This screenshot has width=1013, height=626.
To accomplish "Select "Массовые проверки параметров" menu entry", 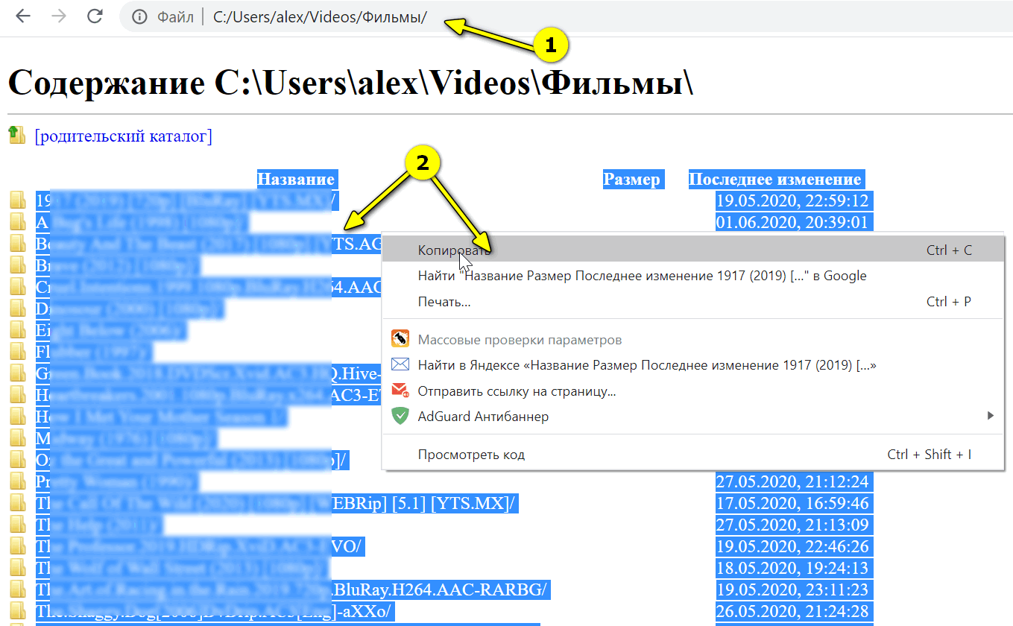I will 693,340.
